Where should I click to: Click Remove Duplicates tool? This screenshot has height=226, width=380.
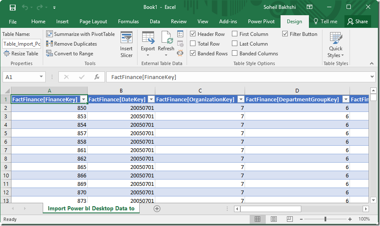click(72, 44)
